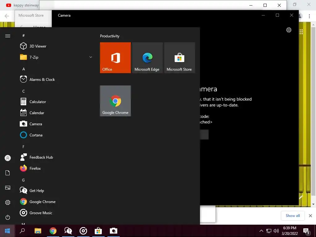
Task: Open Groove Music from the app list
Action: (x=56, y=213)
